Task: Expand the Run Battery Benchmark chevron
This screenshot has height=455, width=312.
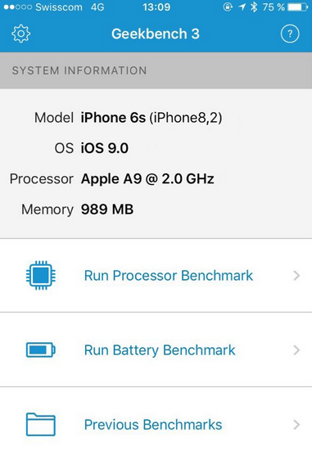Action: [x=296, y=350]
